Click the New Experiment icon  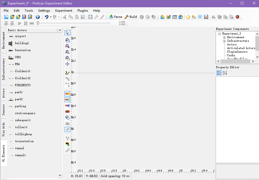click(x=6, y=17)
